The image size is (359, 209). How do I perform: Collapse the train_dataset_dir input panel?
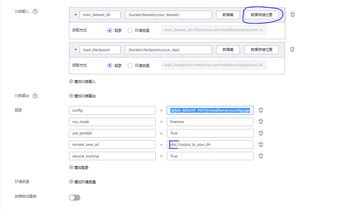76,15
